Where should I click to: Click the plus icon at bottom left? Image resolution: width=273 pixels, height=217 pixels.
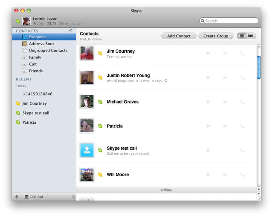(x=17, y=197)
